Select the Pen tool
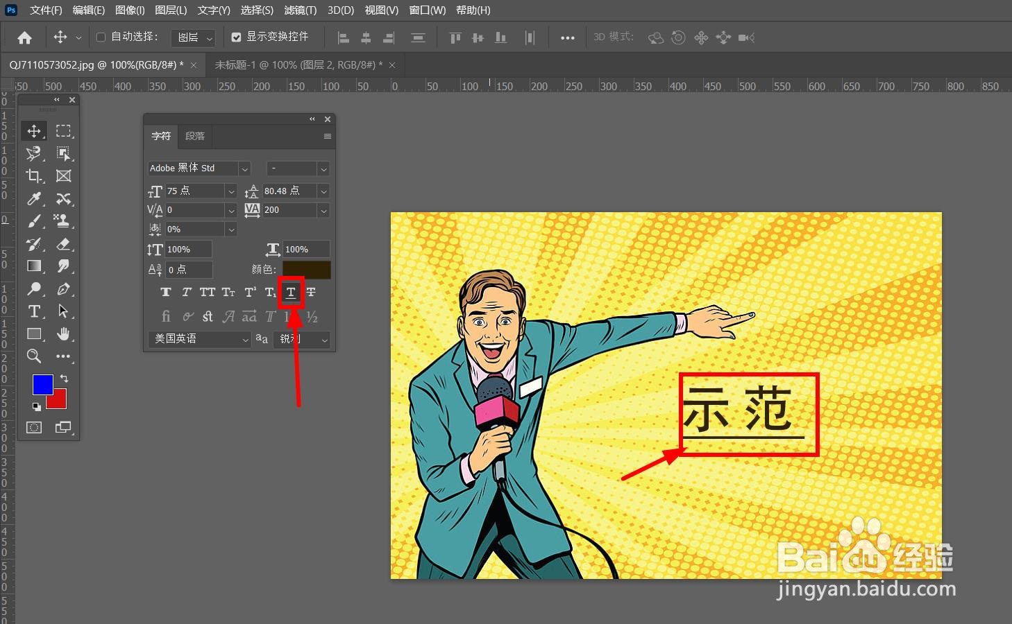The image size is (1012, 624). [63, 289]
